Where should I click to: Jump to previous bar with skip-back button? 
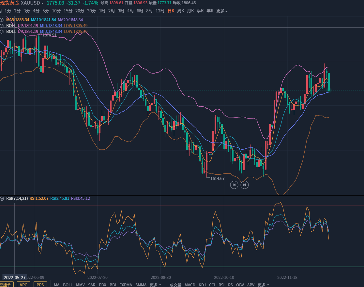tap(234, 185)
